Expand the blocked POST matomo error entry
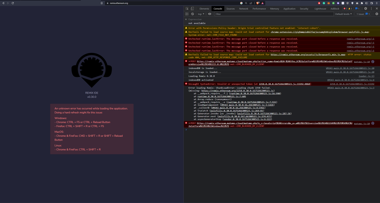 [189, 61]
